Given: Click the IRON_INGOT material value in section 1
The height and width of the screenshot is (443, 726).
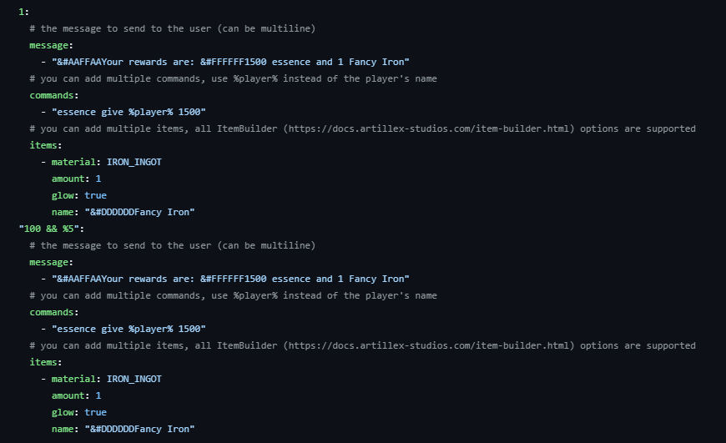Looking at the screenshot, I should coord(134,162).
